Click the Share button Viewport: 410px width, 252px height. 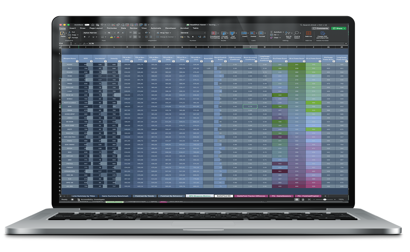(339, 28)
